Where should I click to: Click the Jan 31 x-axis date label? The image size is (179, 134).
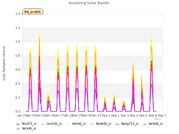(97, 115)
